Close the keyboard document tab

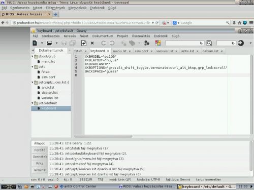[x=108, y=51]
